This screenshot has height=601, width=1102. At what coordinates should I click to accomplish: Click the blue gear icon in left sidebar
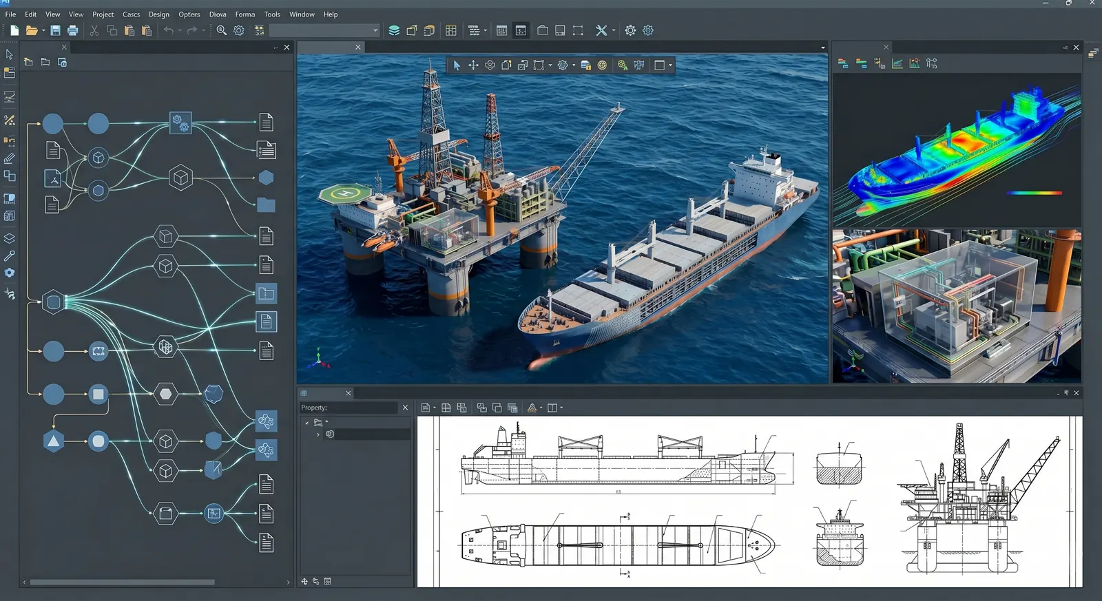(10, 273)
